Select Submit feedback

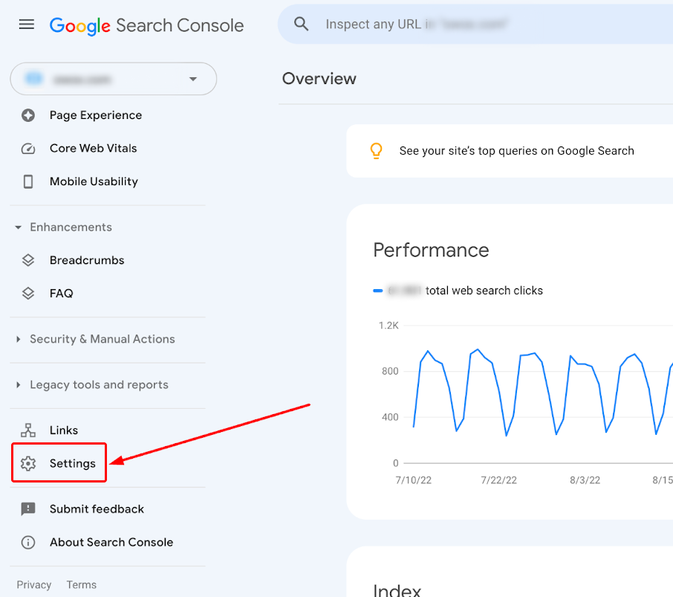[x=97, y=509]
